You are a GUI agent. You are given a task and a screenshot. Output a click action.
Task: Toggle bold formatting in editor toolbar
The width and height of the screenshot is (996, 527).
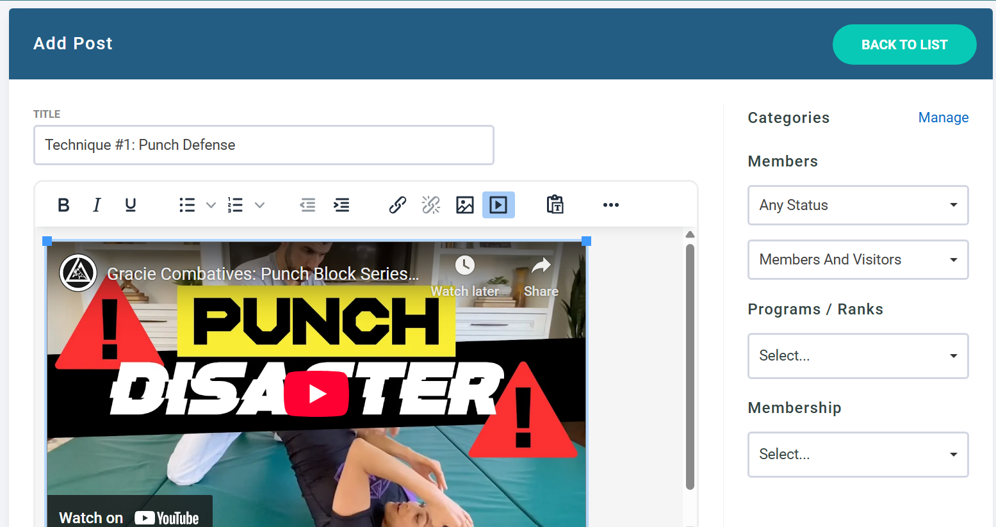(x=63, y=205)
